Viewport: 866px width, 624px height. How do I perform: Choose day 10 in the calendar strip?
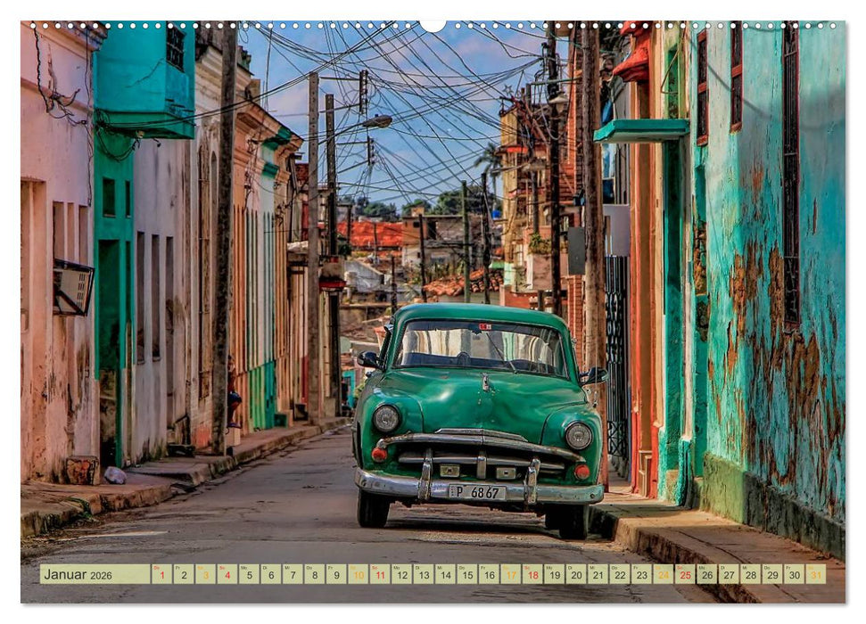(x=358, y=575)
